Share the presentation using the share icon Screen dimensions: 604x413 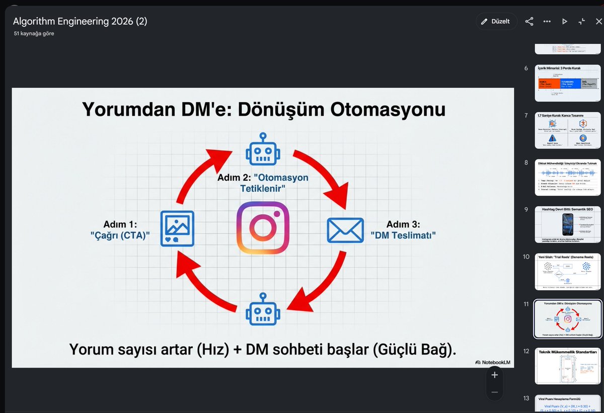pos(529,21)
